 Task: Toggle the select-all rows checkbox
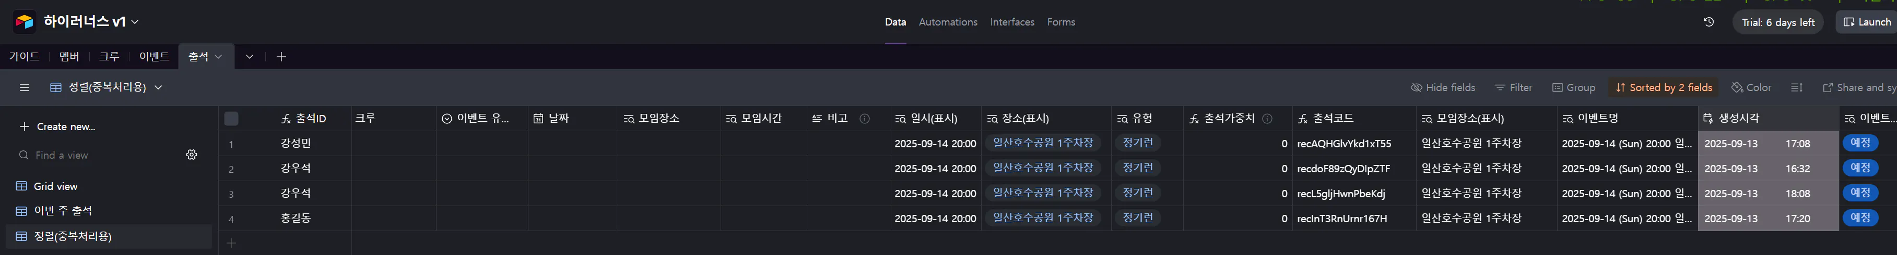click(x=231, y=118)
